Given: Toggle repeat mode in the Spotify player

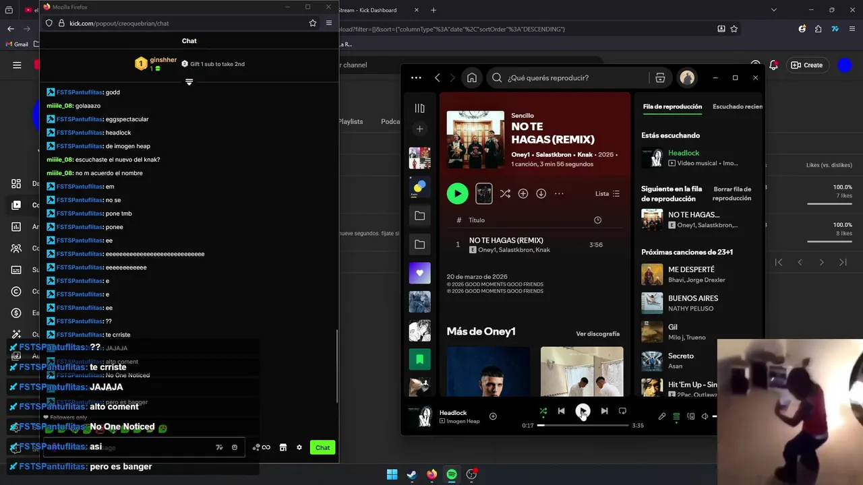Looking at the screenshot, I should [622, 411].
